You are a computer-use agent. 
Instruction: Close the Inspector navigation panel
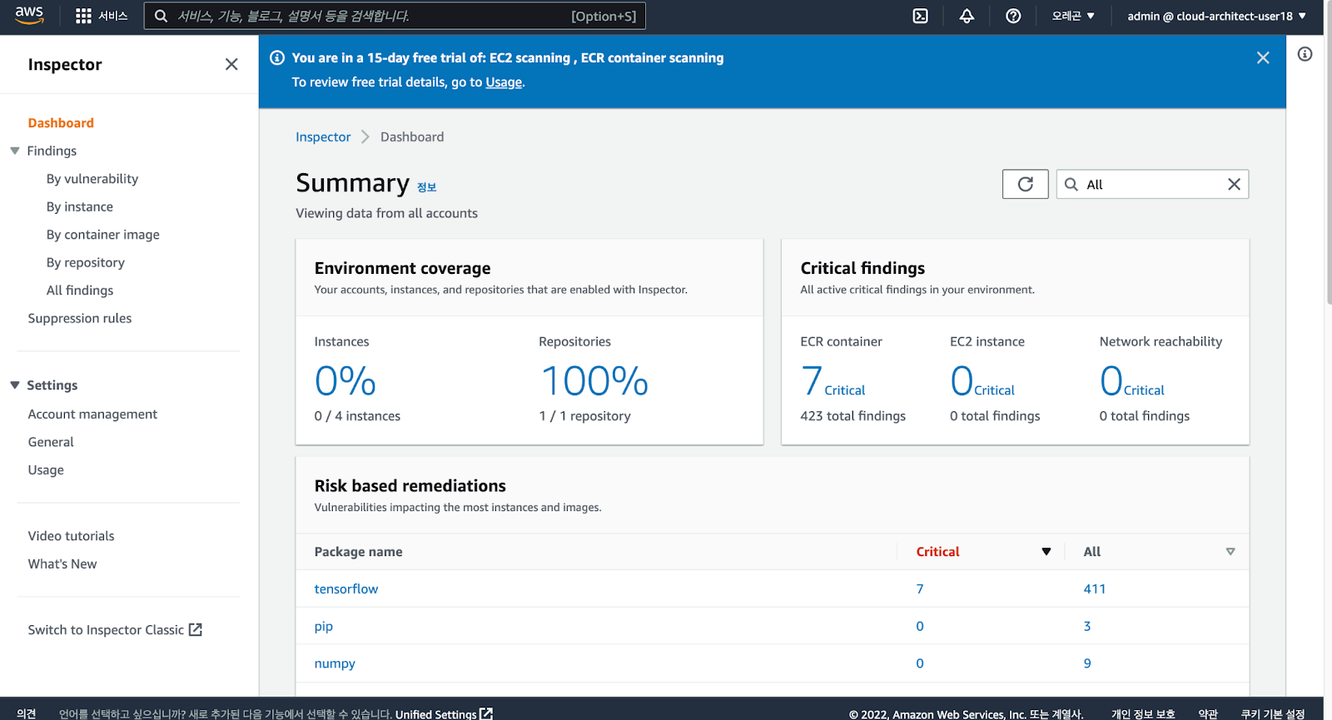[231, 64]
